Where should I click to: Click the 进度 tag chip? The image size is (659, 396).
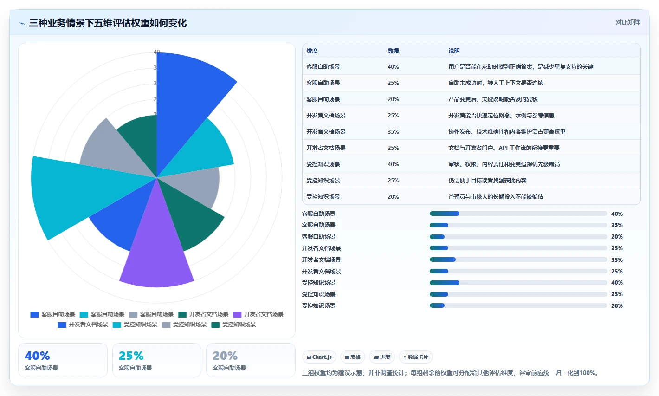click(382, 357)
